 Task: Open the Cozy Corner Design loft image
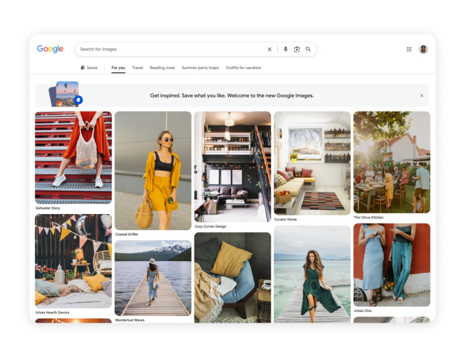tap(233, 166)
